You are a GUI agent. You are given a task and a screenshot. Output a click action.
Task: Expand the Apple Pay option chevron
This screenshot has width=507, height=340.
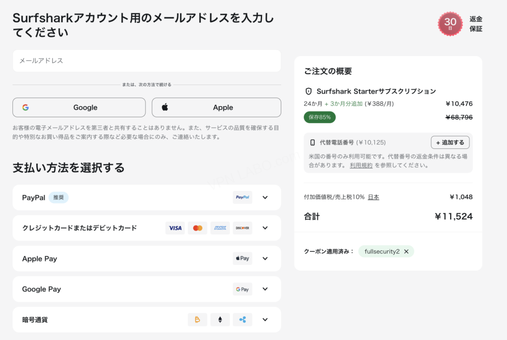pos(265,258)
